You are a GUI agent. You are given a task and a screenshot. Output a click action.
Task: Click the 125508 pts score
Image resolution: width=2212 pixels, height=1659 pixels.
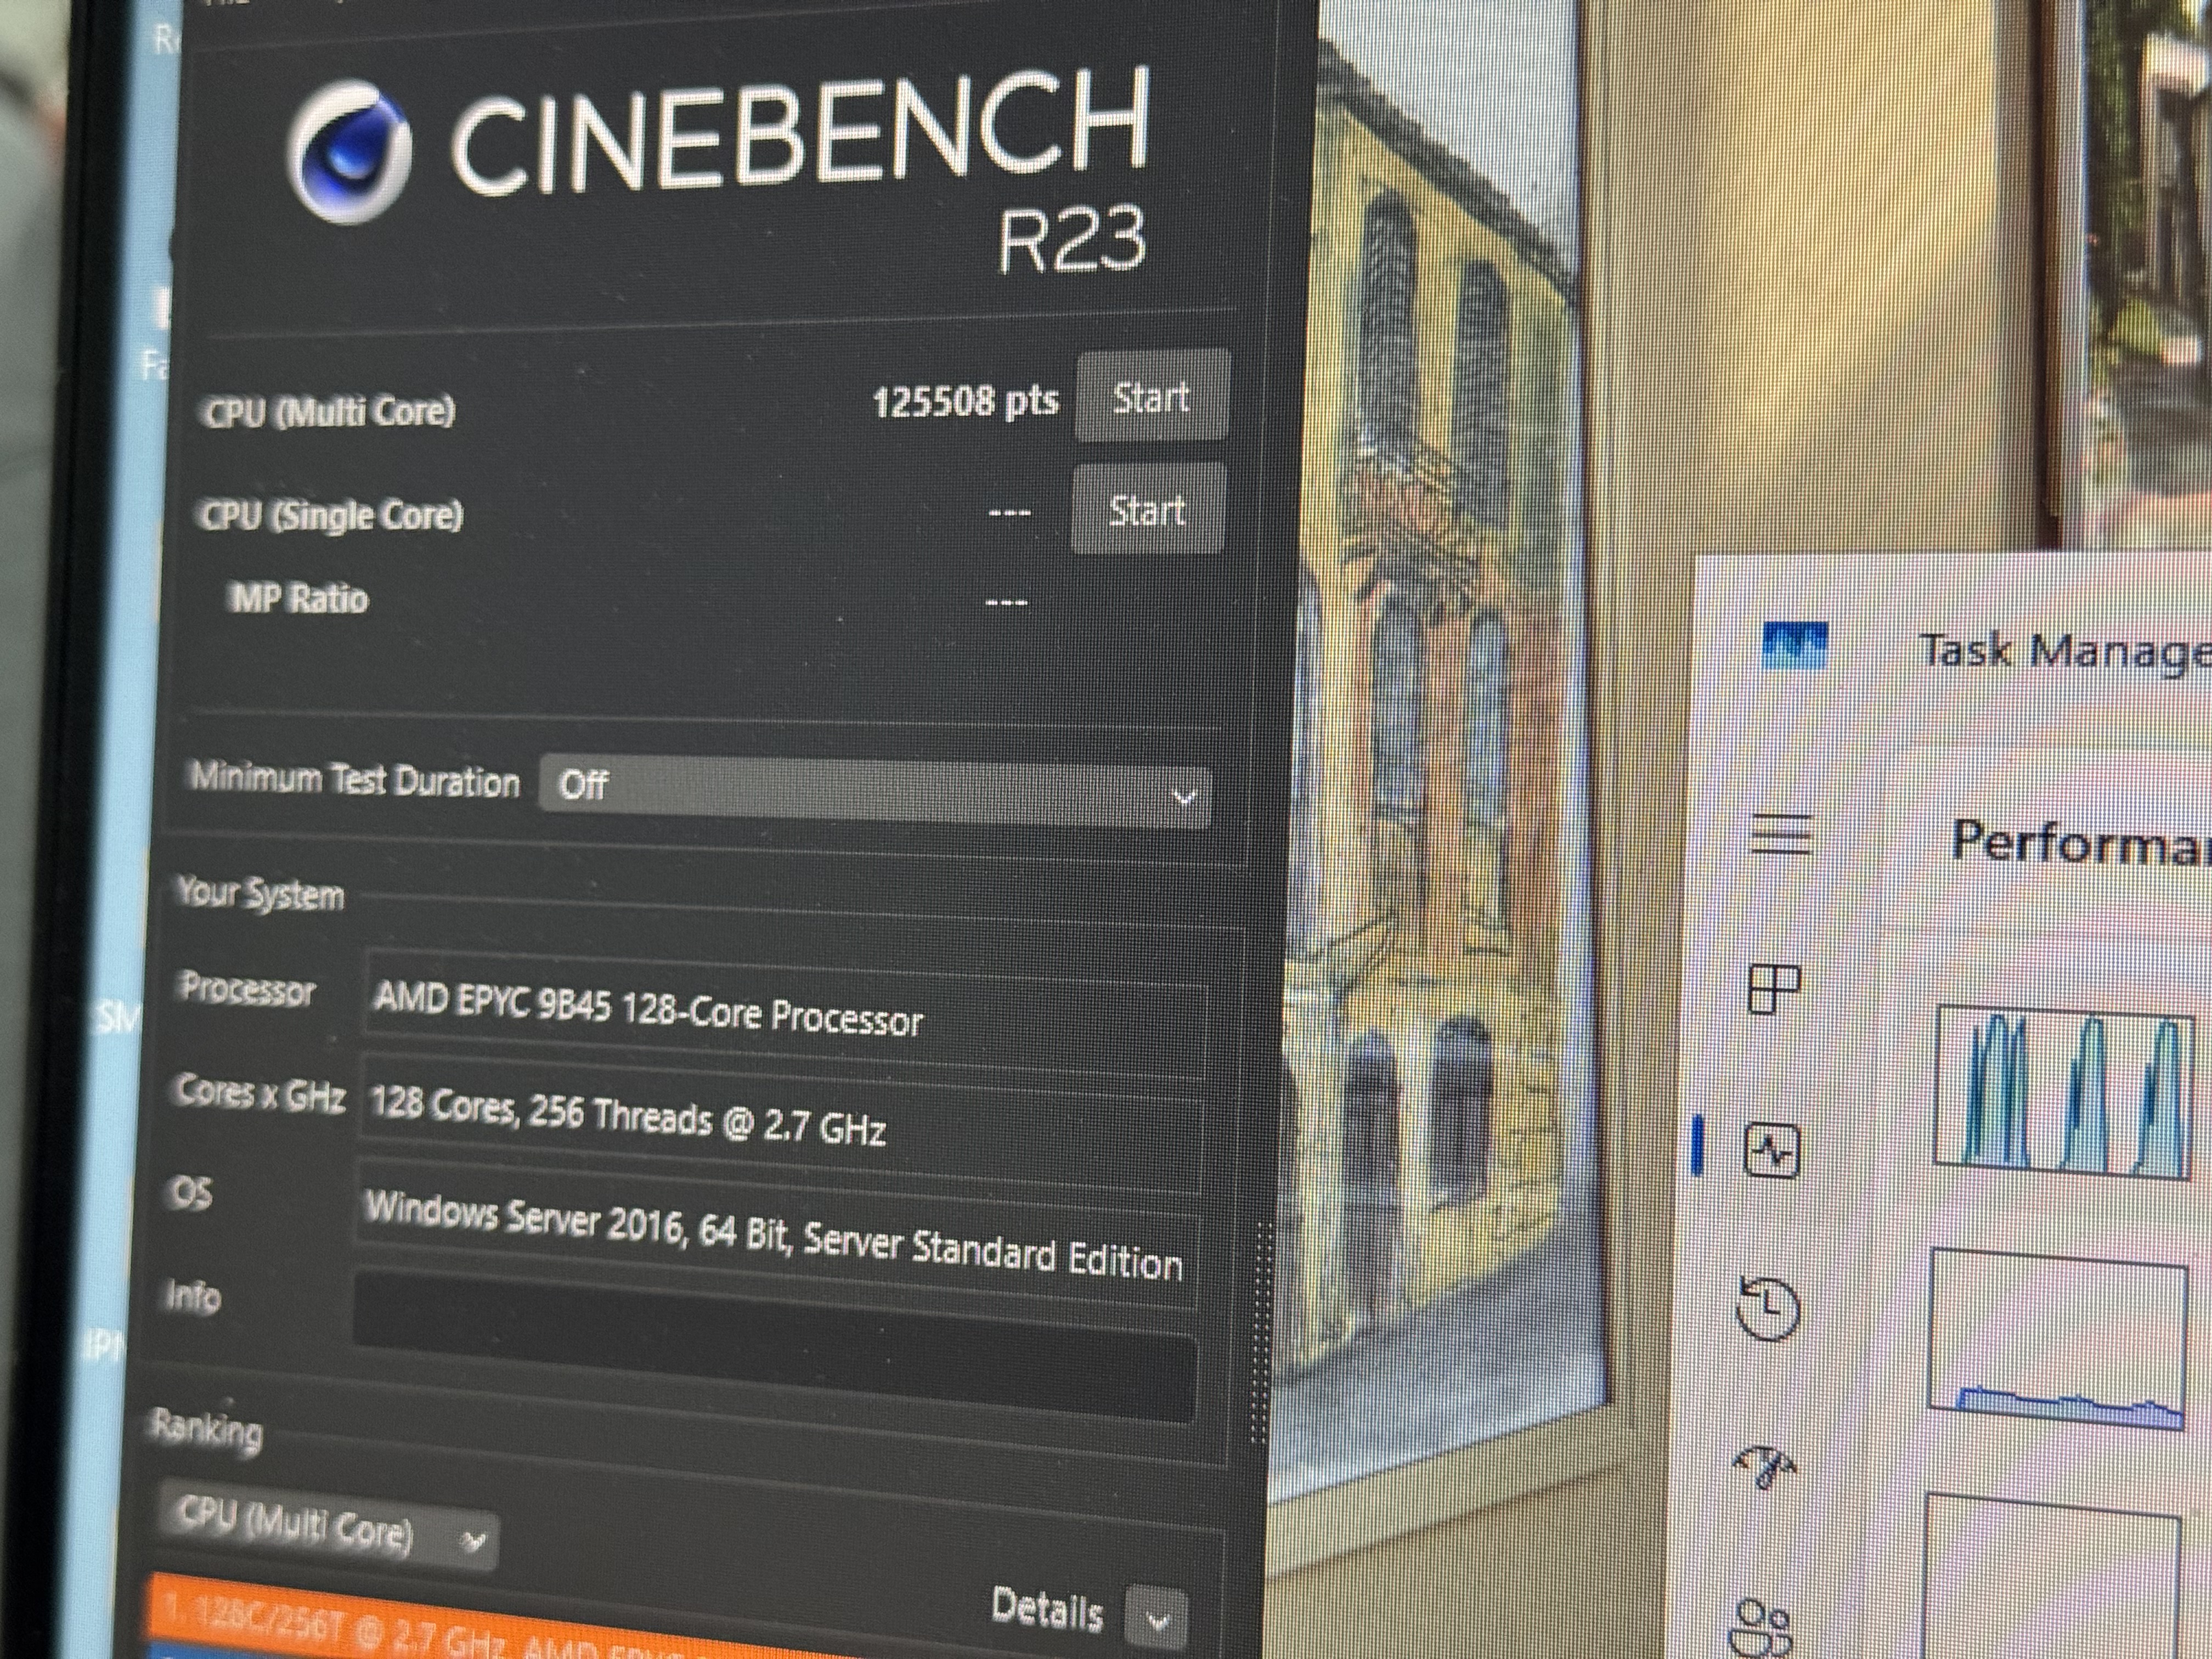pos(965,402)
